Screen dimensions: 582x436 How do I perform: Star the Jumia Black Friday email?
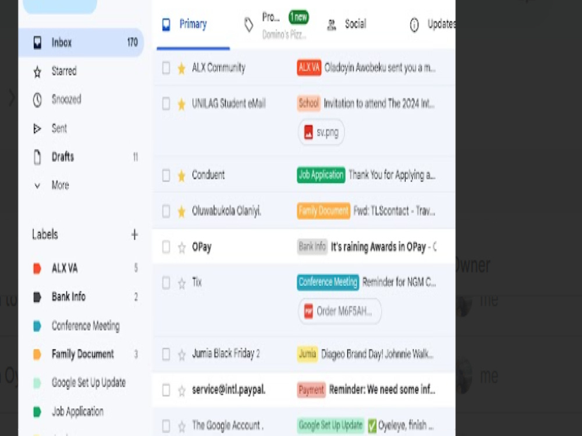pyautogui.click(x=182, y=355)
